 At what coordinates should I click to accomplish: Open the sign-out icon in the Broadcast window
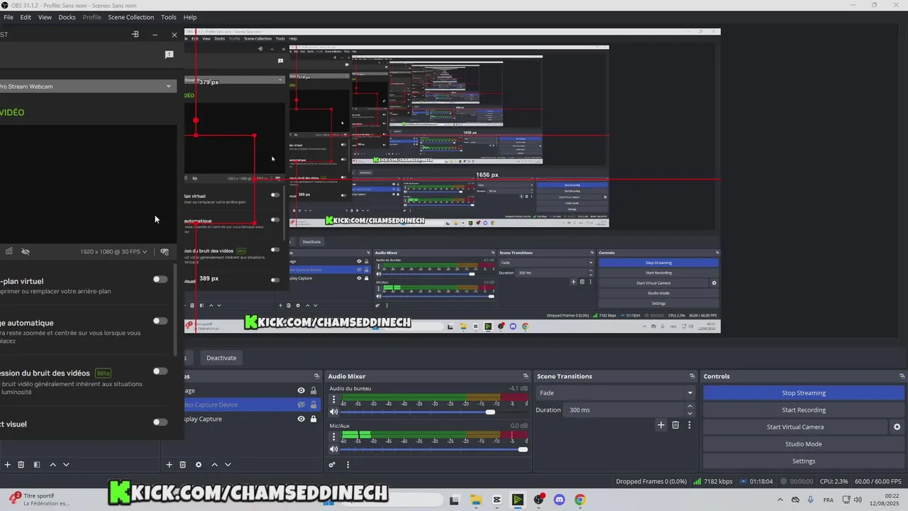[135, 34]
